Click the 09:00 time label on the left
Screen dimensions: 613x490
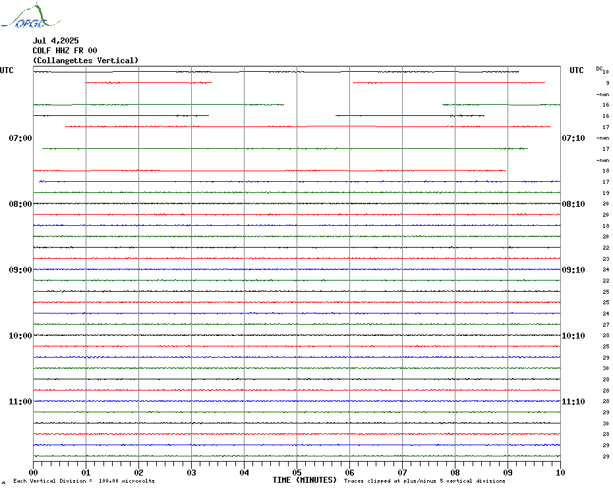point(20,270)
